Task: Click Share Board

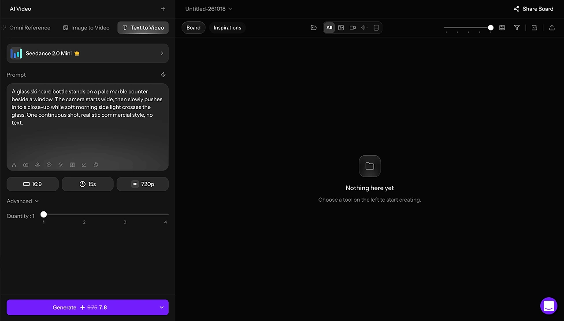Action: [x=533, y=9]
